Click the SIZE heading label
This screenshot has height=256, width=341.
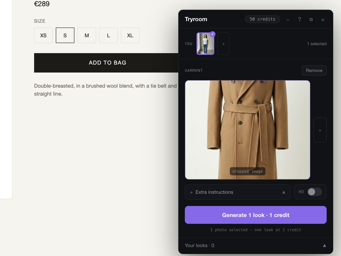(40, 21)
